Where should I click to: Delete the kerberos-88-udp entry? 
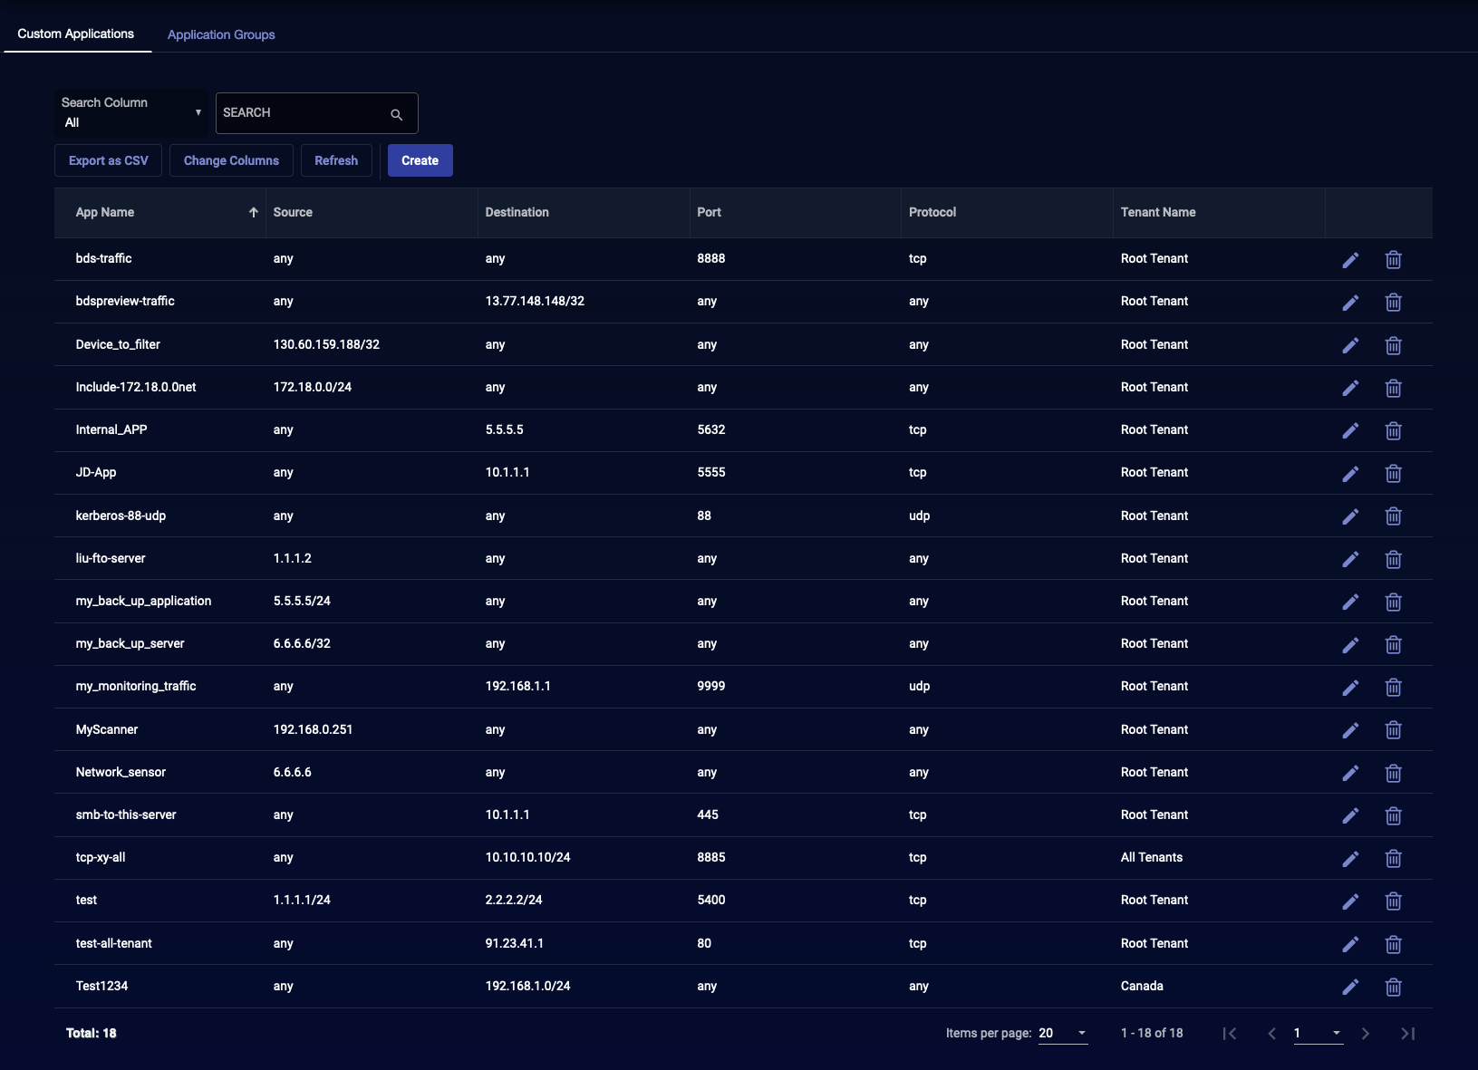(x=1393, y=516)
